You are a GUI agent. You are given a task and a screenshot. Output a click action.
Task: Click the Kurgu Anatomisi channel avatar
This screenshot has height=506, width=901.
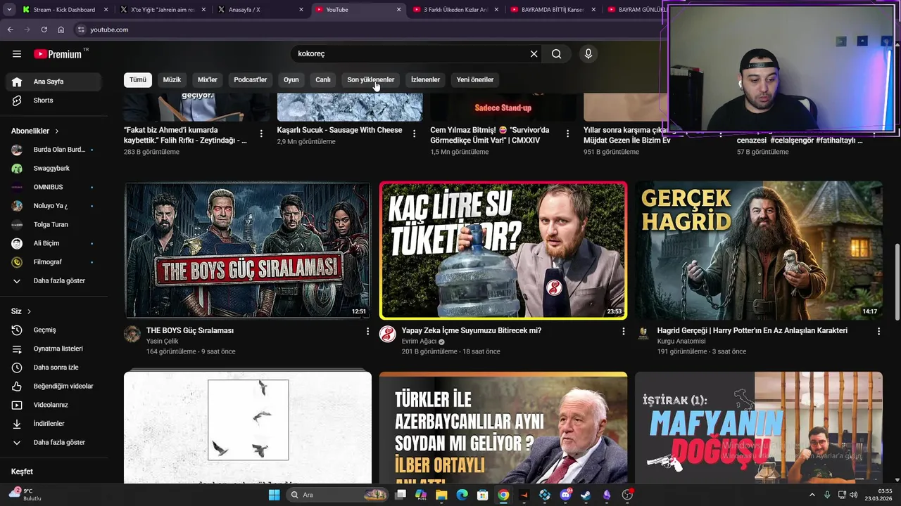pyautogui.click(x=643, y=334)
